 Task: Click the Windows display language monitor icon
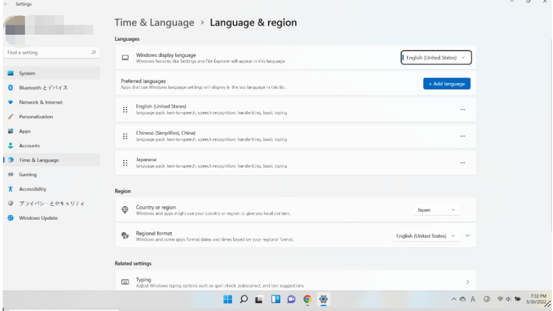125,58
